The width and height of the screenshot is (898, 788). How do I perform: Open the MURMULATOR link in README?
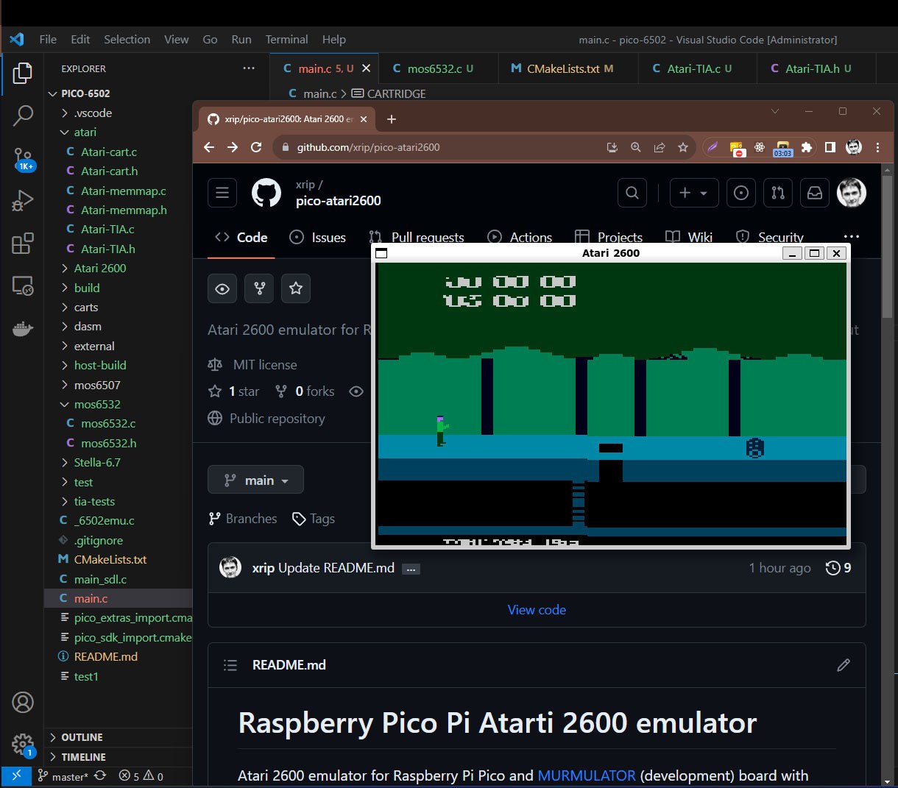587,775
